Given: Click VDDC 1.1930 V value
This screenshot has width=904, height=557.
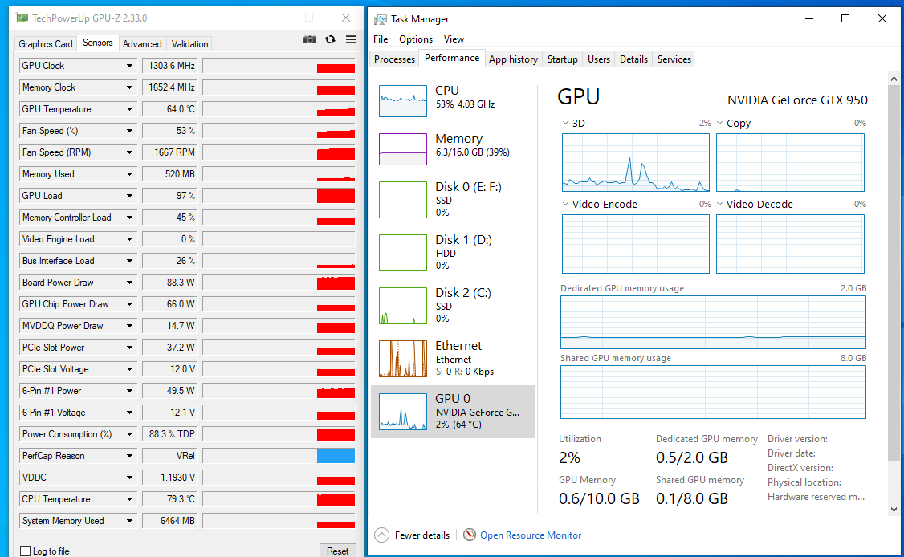Looking at the screenshot, I should point(169,478).
